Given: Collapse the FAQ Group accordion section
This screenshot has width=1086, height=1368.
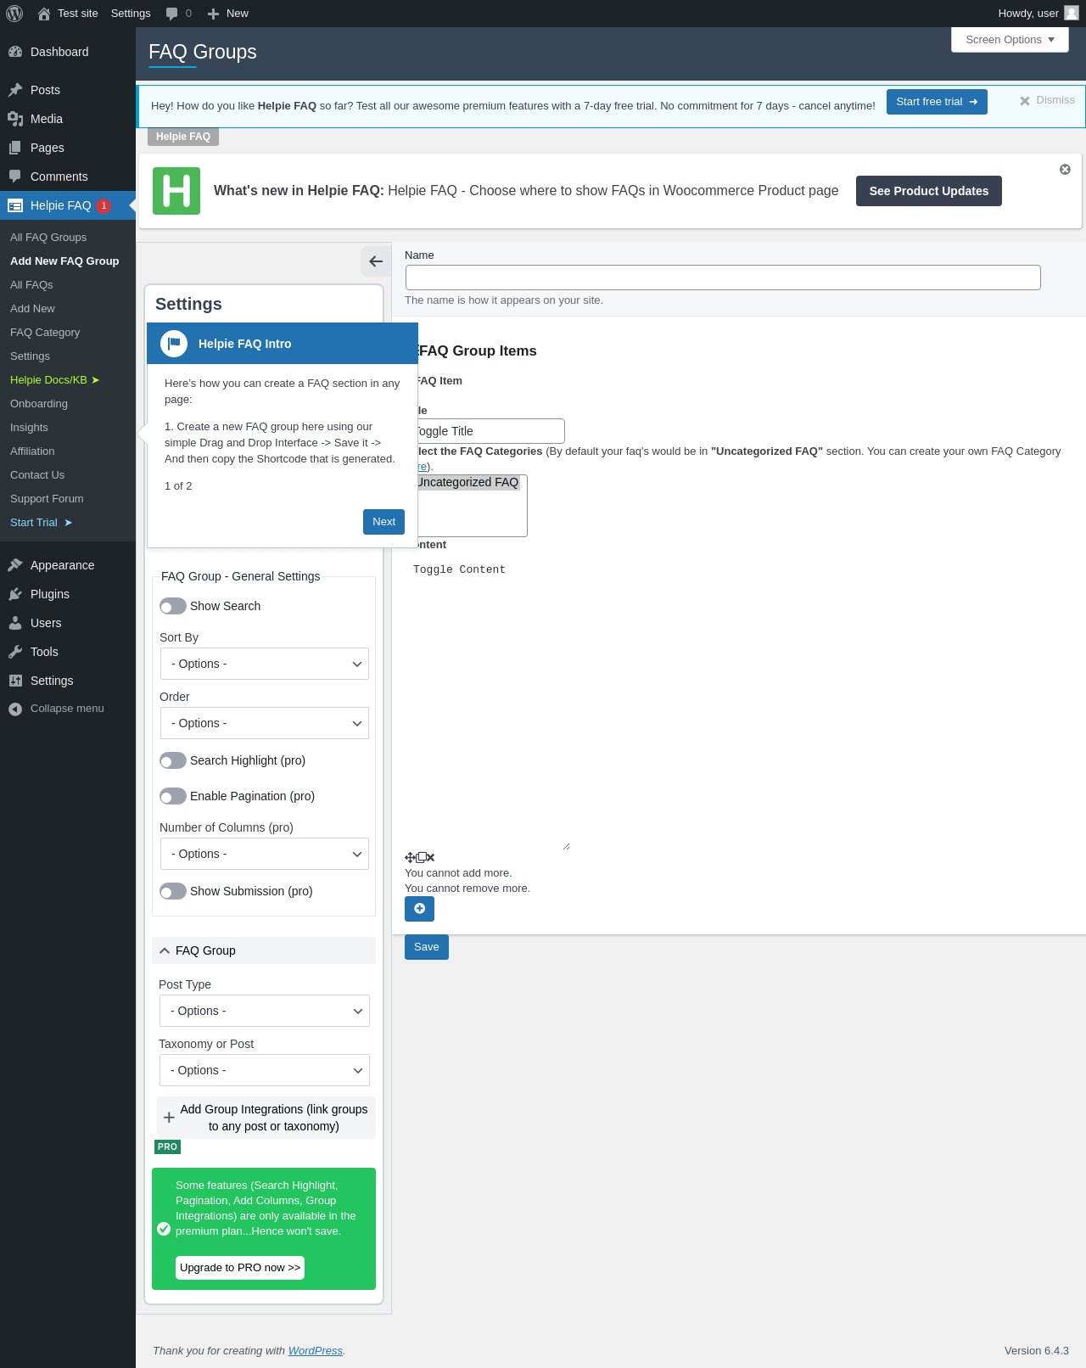Looking at the screenshot, I should coord(264,950).
